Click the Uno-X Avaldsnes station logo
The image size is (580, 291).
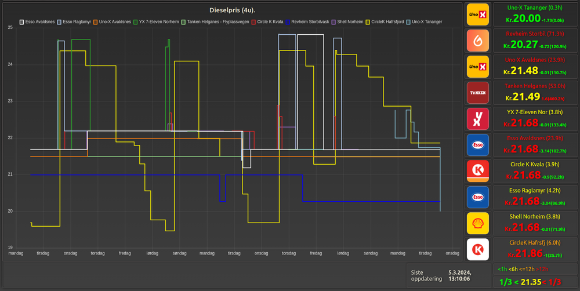[478, 67]
